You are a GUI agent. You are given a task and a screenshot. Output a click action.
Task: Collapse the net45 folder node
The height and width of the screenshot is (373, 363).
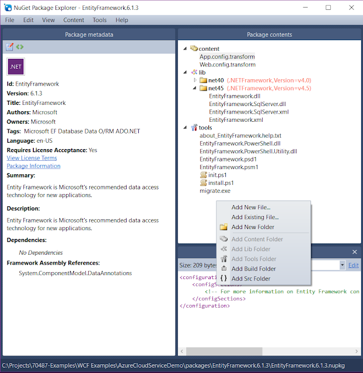pos(194,88)
